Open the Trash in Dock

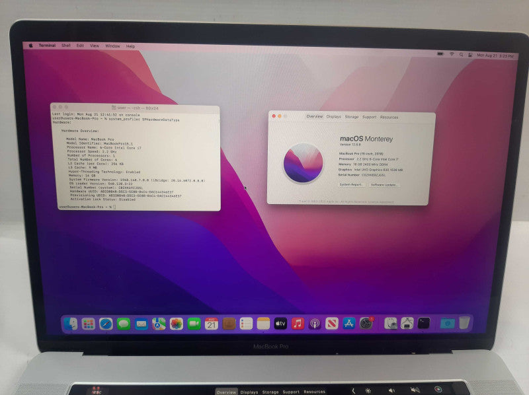coord(464,322)
